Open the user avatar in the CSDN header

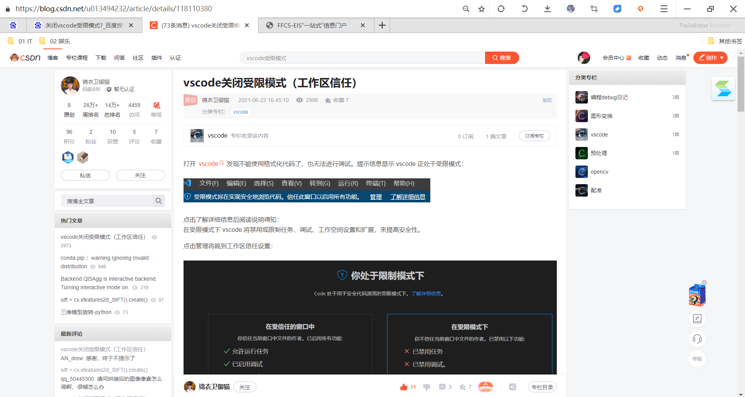click(584, 58)
